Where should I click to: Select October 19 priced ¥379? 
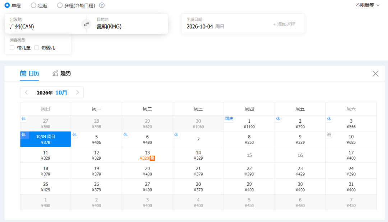[97, 171]
